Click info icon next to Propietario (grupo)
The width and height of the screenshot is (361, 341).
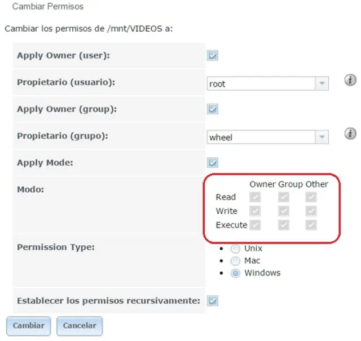coord(350,134)
